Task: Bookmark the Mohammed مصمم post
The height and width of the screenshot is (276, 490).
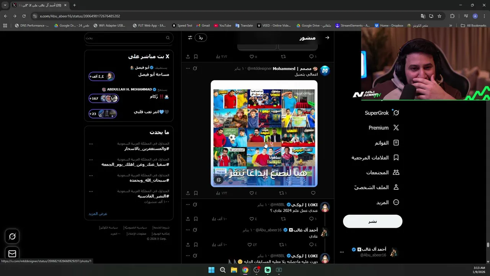Action: click(196, 193)
